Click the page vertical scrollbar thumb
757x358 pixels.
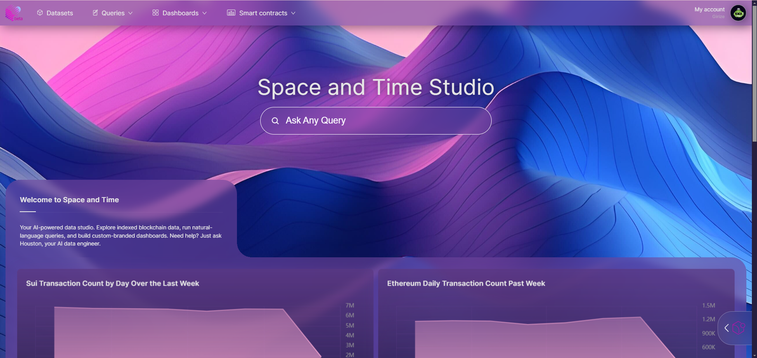click(x=754, y=73)
